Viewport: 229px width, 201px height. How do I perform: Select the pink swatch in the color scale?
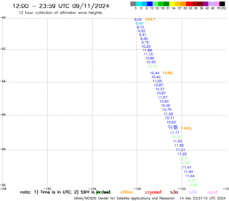(x=217, y=4)
